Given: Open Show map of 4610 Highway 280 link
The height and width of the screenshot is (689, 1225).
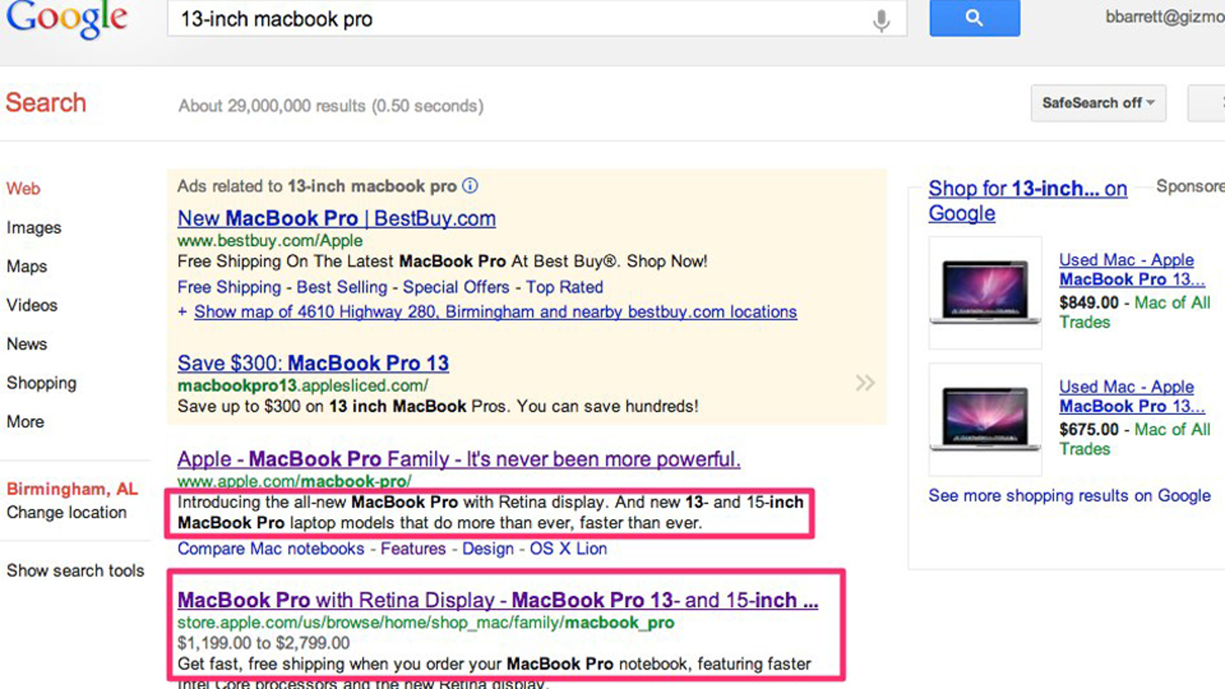Looking at the screenshot, I should coord(495,312).
